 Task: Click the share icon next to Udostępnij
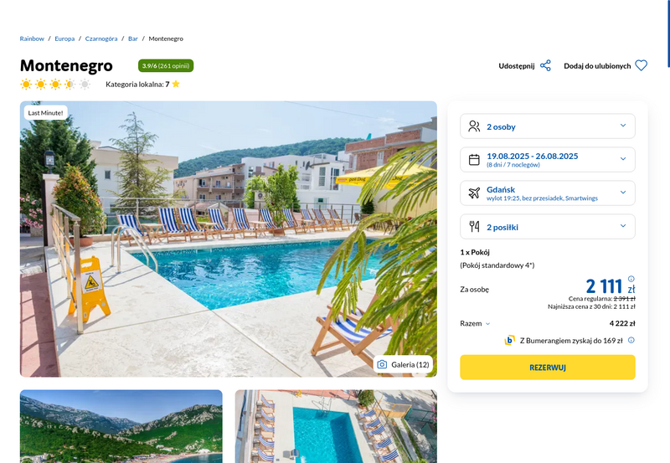[x=545, y=66]
